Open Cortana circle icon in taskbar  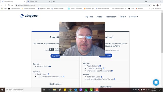pyautogui.click(x=44, y=90)
